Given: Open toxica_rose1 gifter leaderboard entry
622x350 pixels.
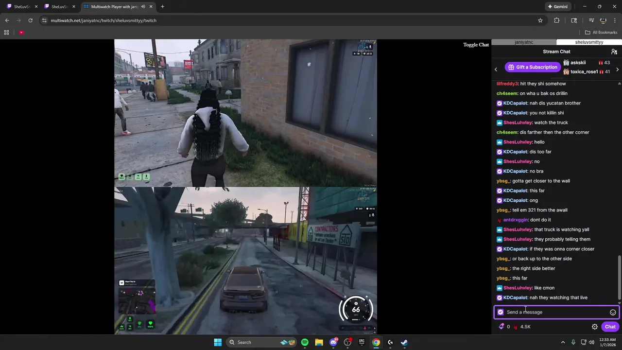Looking at the screenshot, I should click(x=586, y=71).
